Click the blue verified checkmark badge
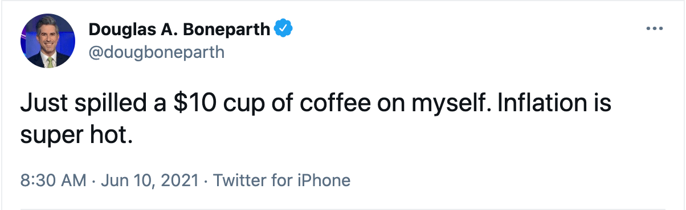 (284, 28)
